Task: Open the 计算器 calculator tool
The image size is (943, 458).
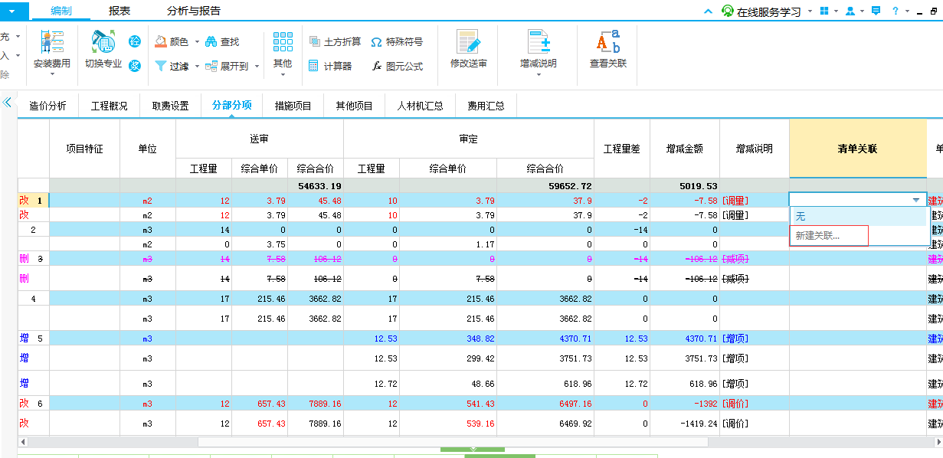Action: [330, 67]
